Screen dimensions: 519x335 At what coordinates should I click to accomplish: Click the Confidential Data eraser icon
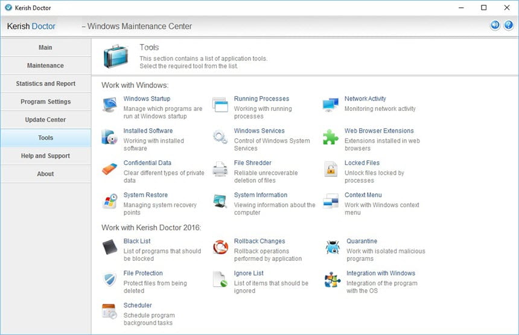coord(110,169)
